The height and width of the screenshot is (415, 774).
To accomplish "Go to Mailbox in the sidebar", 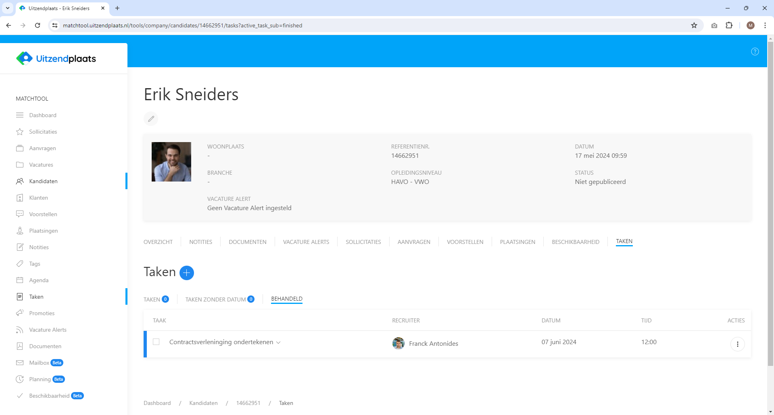I will coord(39,363).
